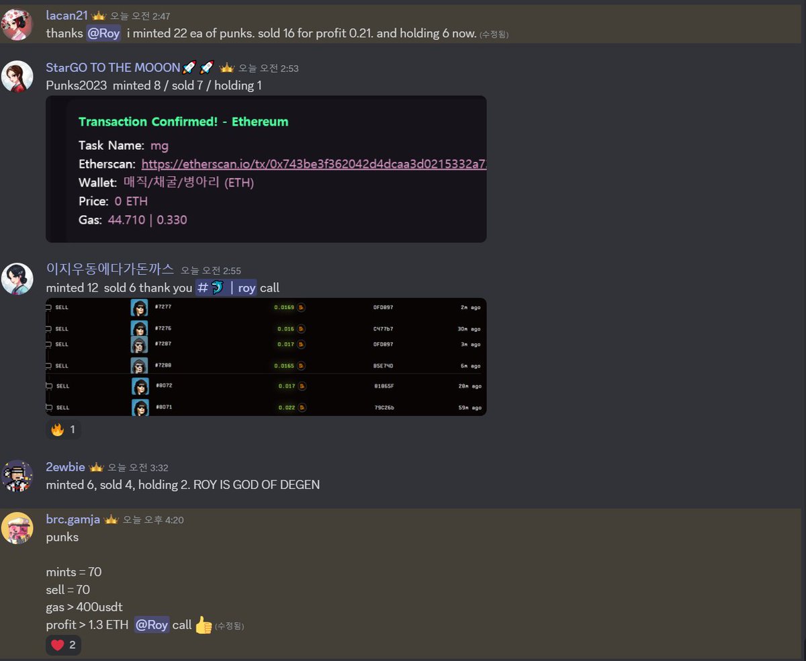
Task: Click the SELL label on the #8072 row
Action: [62, 386]
